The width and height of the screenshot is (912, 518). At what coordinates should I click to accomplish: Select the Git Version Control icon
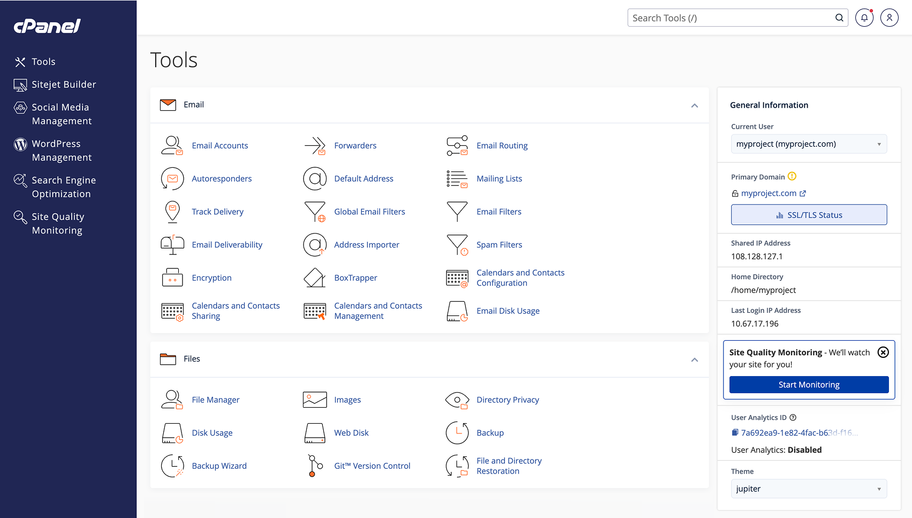[x=315, y=466]
